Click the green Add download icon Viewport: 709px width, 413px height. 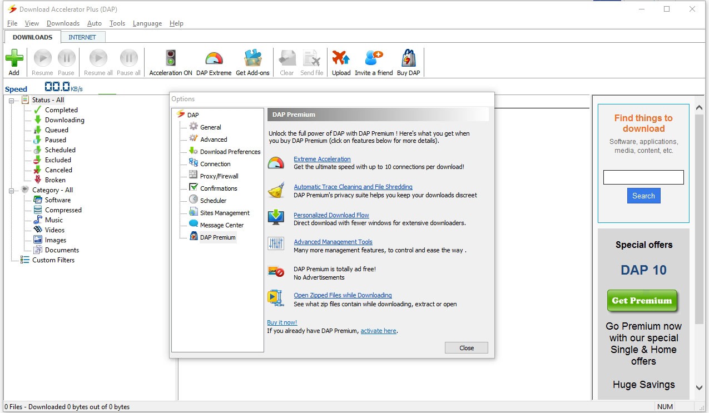click(14, 58)
